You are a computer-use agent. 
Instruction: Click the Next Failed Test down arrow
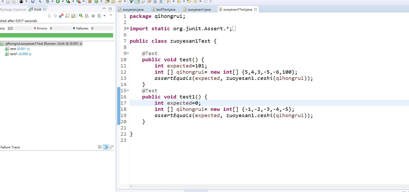[x=49, y=16]
